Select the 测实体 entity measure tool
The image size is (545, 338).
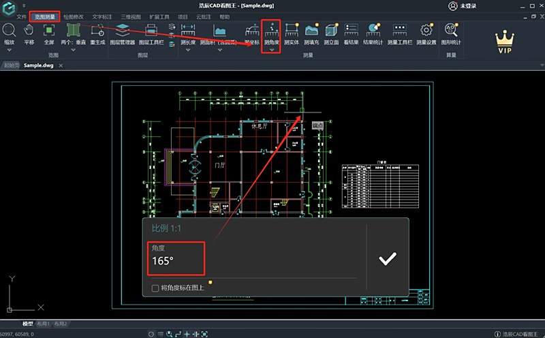click(292, 35)
